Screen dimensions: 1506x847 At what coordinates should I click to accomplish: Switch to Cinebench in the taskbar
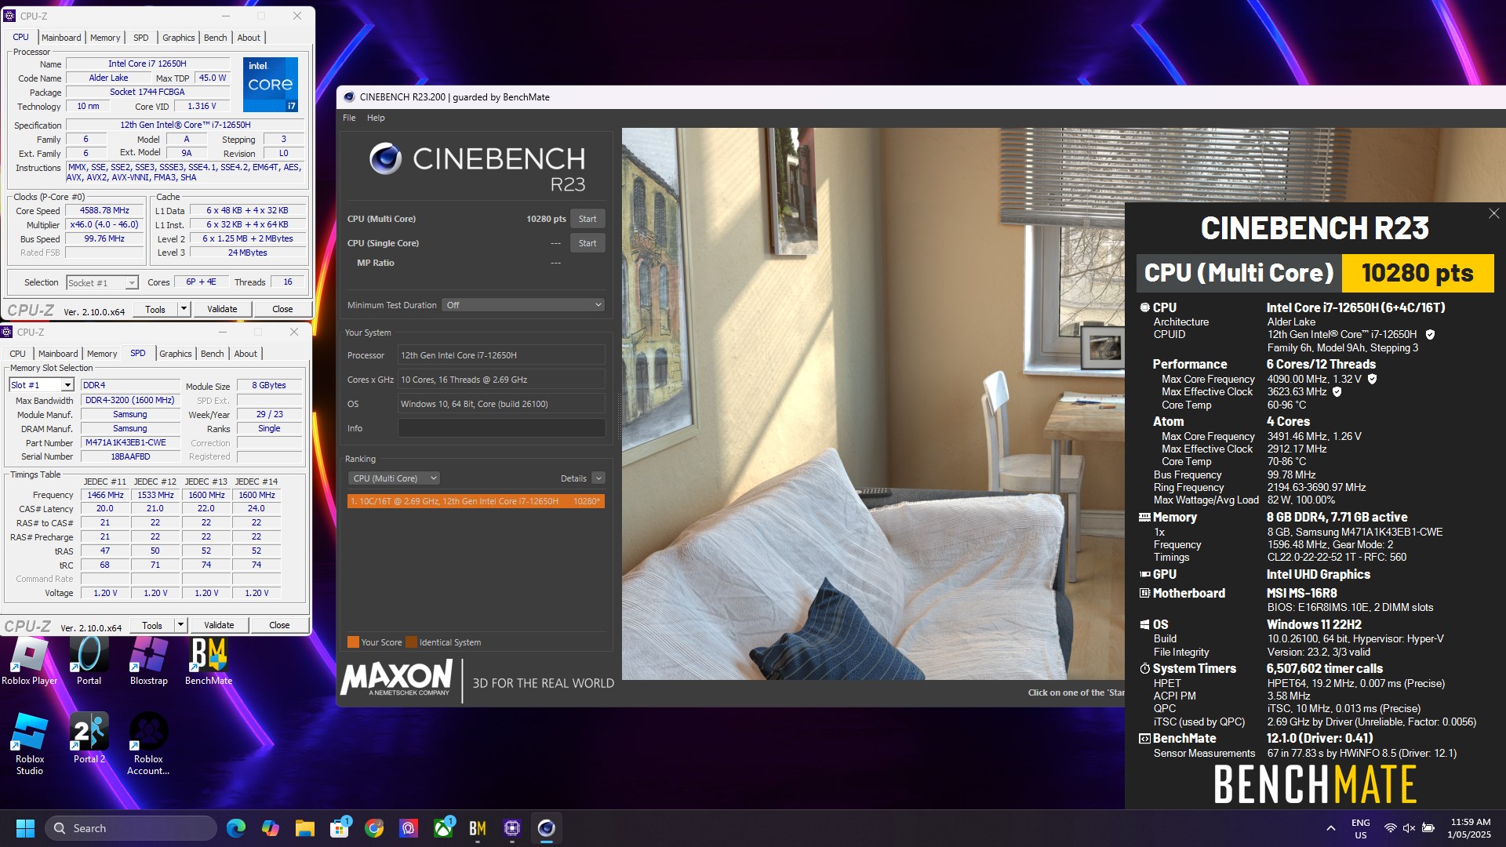[547, 828]
